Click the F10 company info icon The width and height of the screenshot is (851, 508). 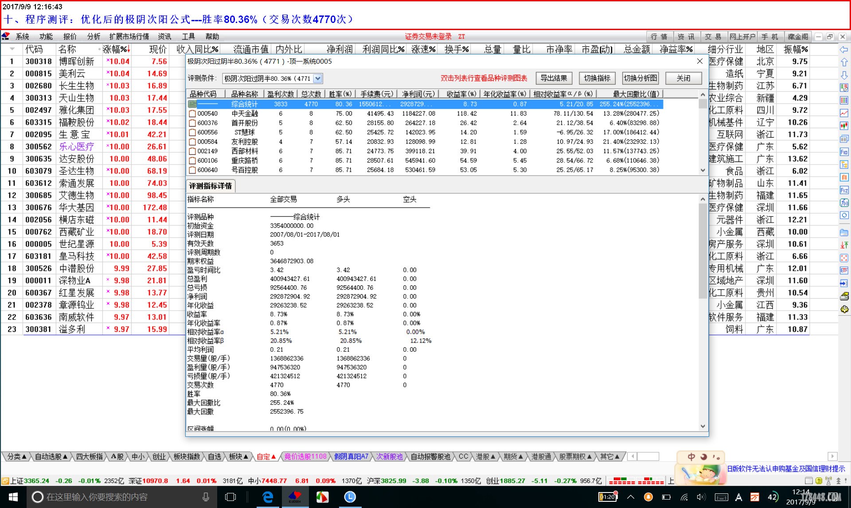844,152
